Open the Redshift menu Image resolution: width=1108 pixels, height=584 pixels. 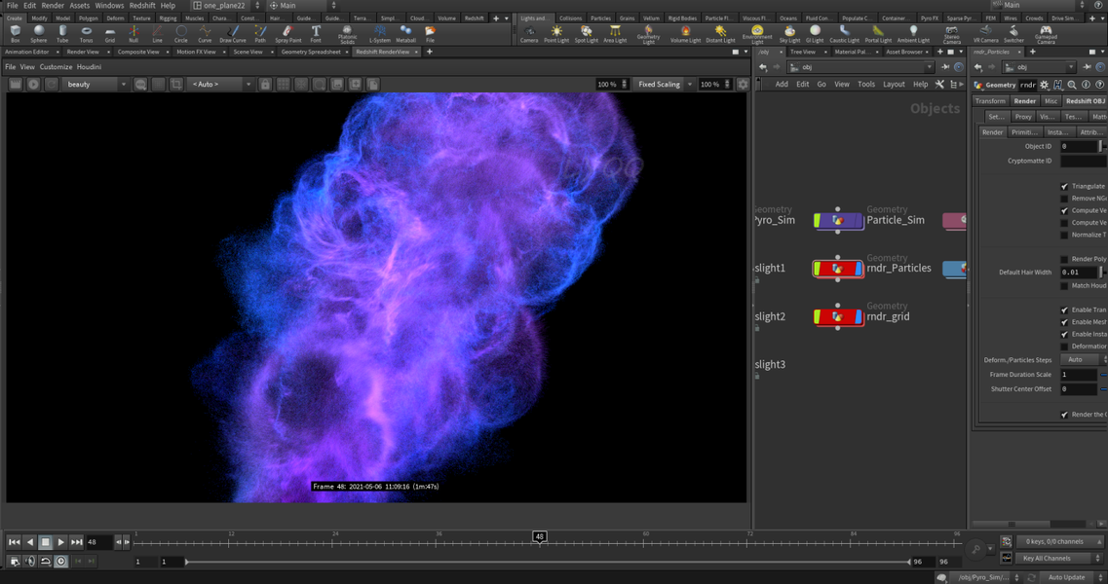click(x=142, y=5)
